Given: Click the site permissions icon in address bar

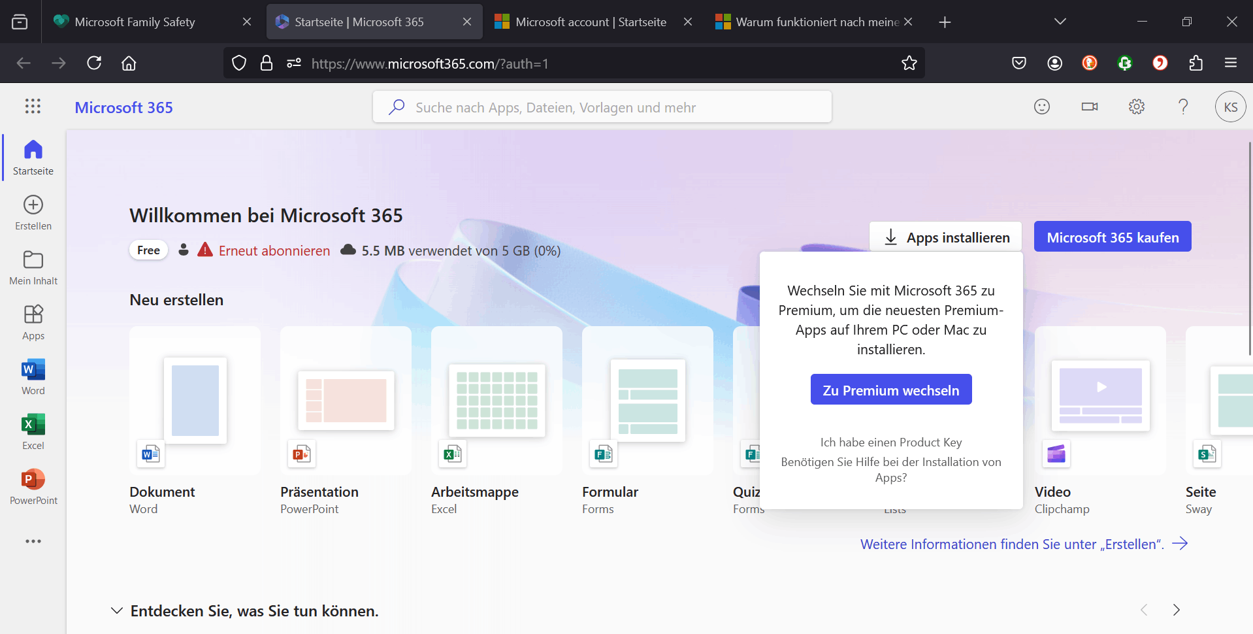Looking at the screenshot, I should (294, 63).
